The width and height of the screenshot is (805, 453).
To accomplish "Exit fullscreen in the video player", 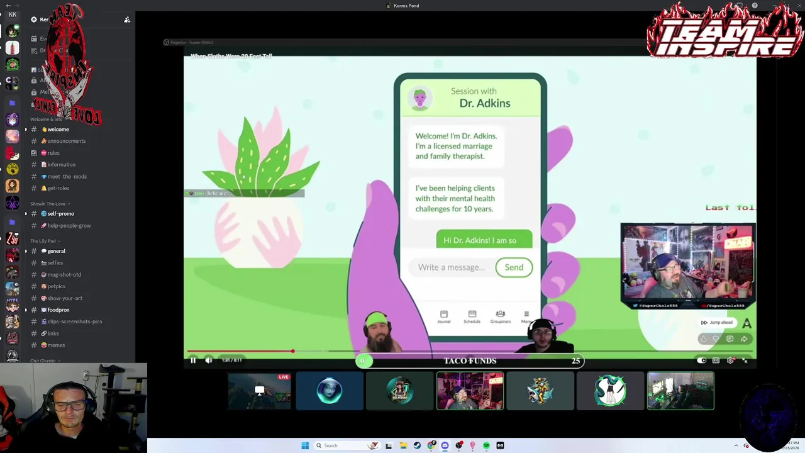I will tap(745, 361).
